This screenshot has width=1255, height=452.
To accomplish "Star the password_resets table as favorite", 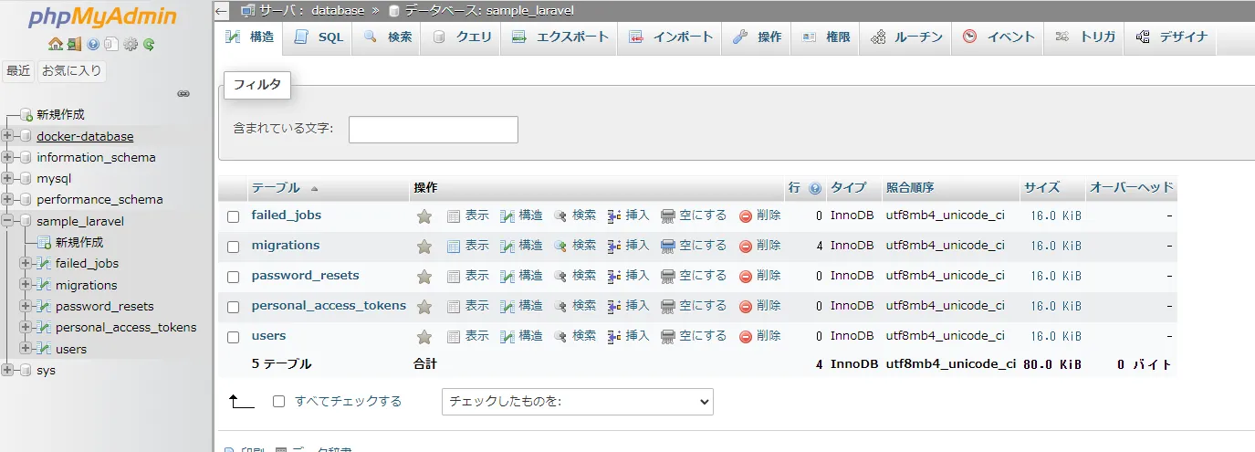I will pos(424,277).
